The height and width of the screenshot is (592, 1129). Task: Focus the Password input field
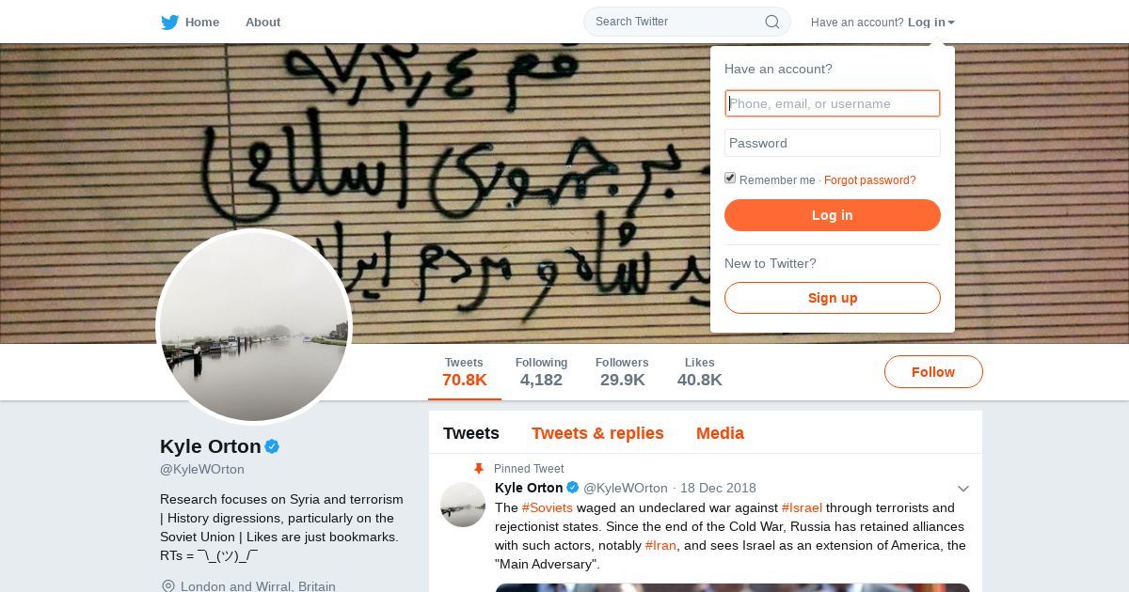pos(833,143)
